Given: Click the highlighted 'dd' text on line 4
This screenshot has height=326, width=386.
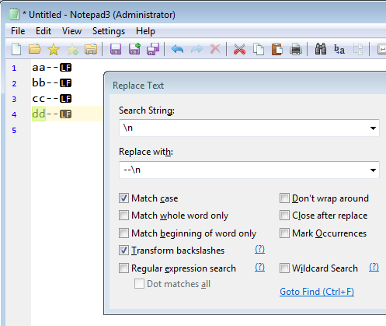Looking at the screenshot, I should 39,114.
